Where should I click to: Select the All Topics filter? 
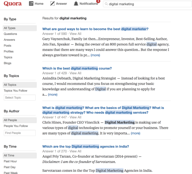coord(20,85)
